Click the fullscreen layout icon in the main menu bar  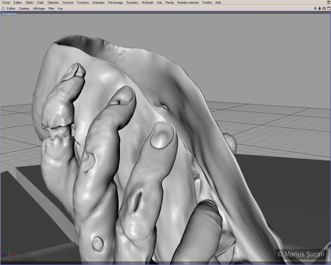[x=328, y=3]
